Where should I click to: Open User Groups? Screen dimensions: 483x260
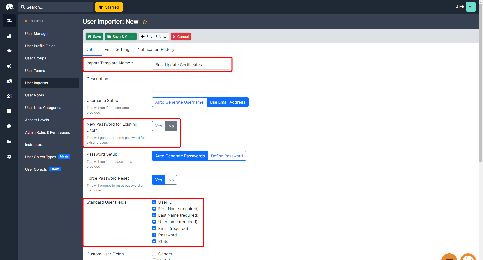pos(50,58)
